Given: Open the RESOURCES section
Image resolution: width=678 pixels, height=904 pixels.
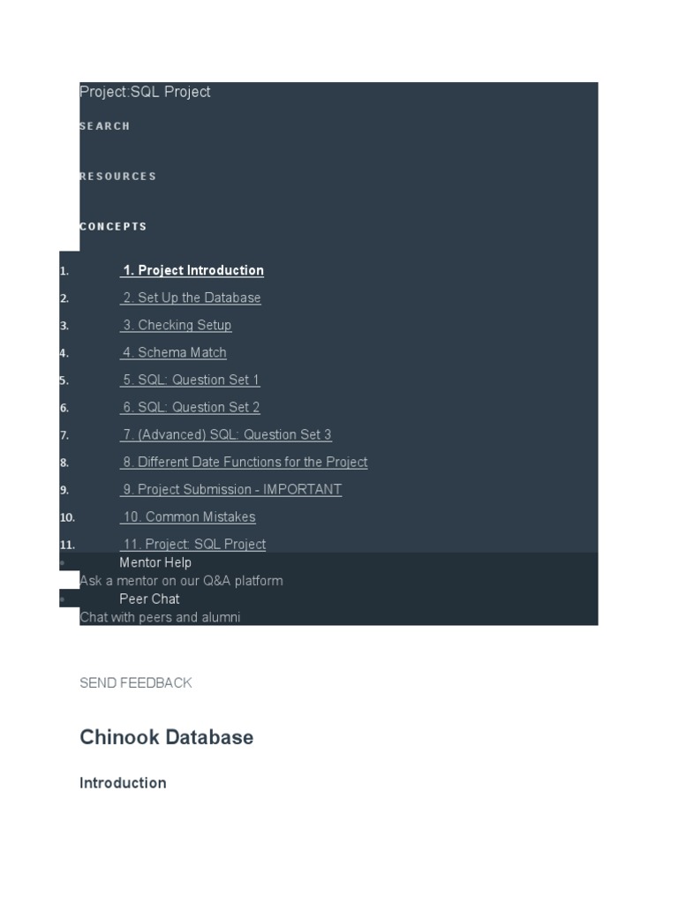Looking at the screenshot, I should [x=118, y=177].
